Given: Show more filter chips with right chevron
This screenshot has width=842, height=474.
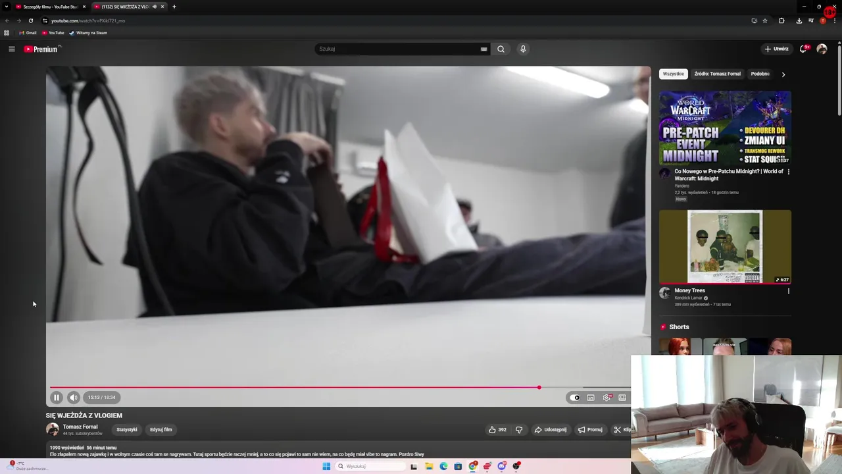Looking at the screenshot, I should 783,74.
